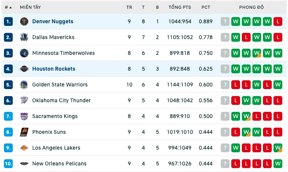Open the Los Angeles Lakers team name
Viewport: 288px width, 172px height.
56,148
